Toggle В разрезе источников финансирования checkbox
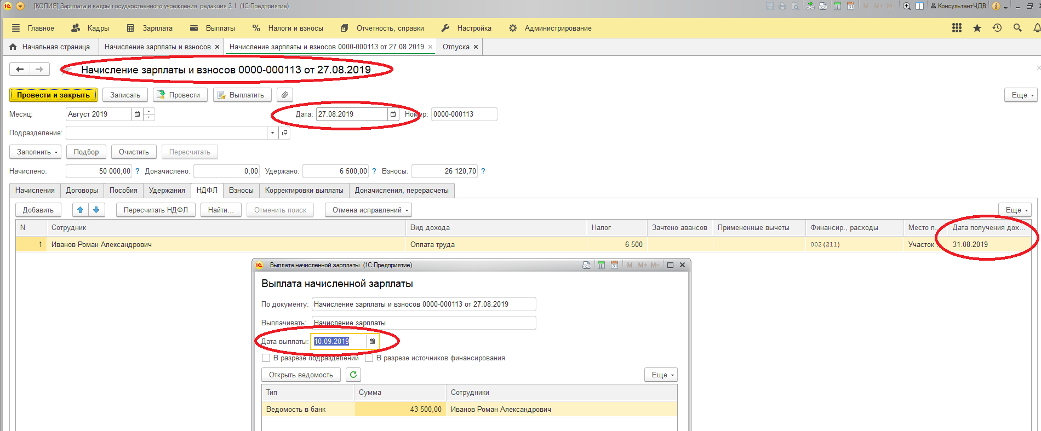Screen dimensions: 1041x431 click(x=369, y=358)
